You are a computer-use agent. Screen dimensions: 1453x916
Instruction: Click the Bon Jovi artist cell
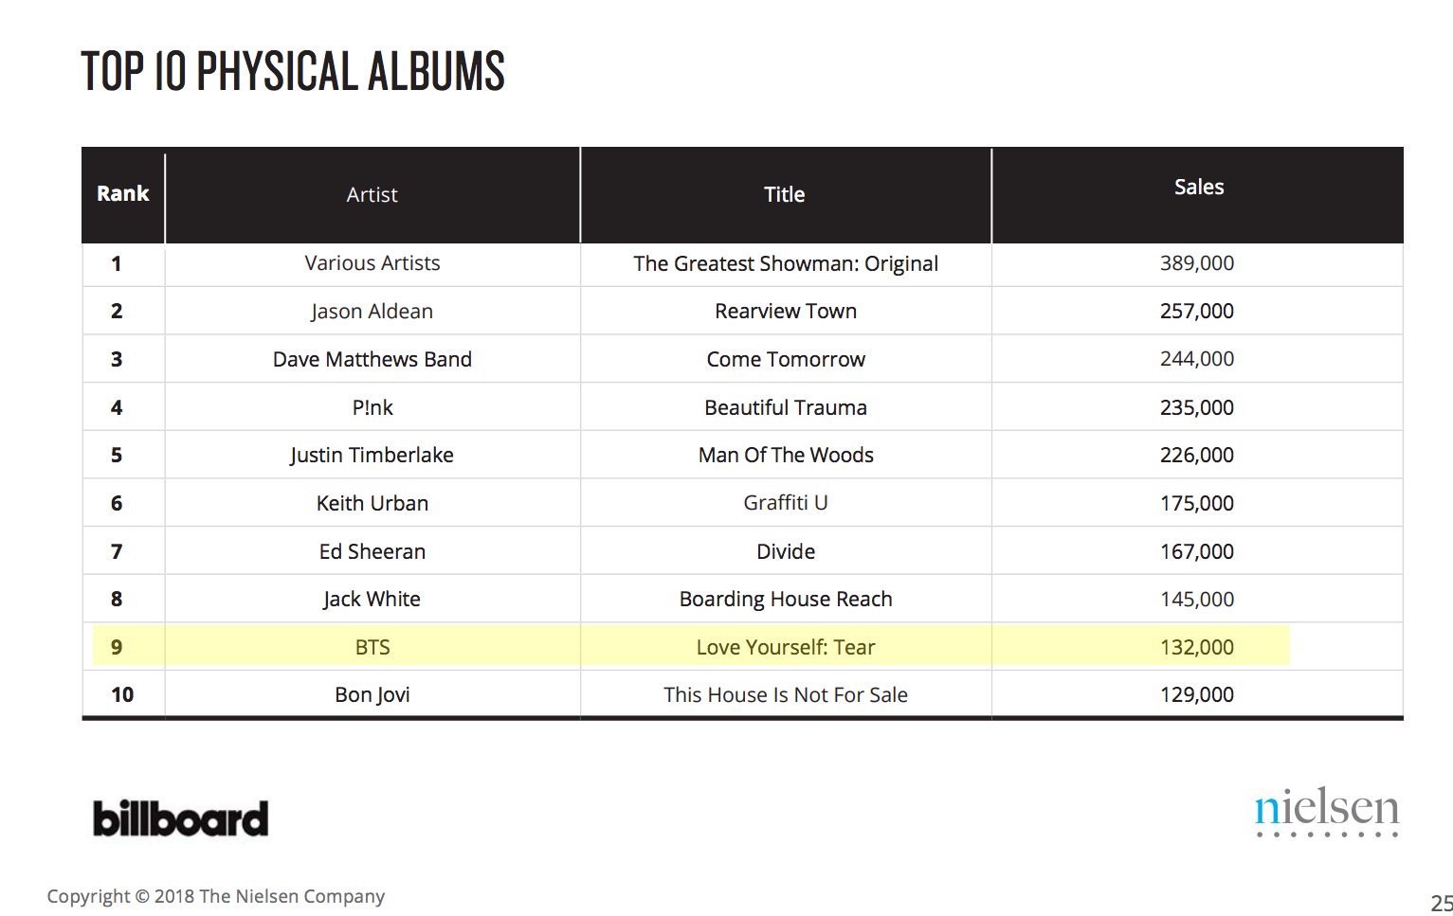[x=372, y=695]
